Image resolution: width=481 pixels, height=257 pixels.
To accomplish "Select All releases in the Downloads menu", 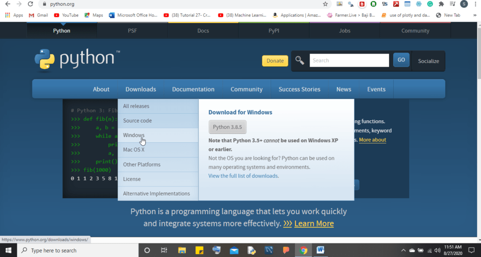I will (158, 106).
